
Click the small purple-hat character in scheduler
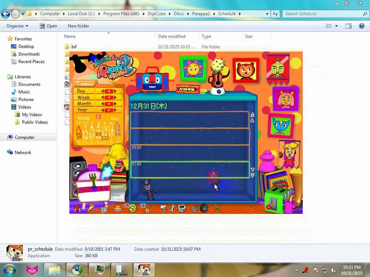tap(149, 190)
